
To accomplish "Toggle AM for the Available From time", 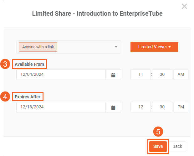I will (181, 75).
